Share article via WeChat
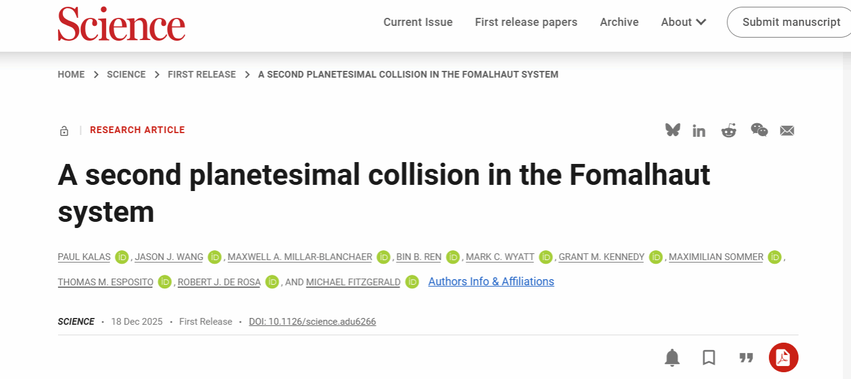This screenshot has width=851, height=379. tap(759, 130)
